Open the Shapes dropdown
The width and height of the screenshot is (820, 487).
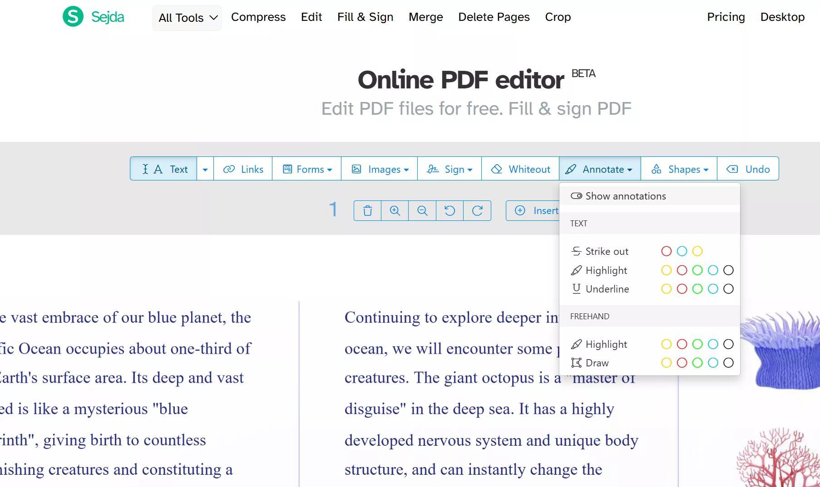[x=679, y=169]
